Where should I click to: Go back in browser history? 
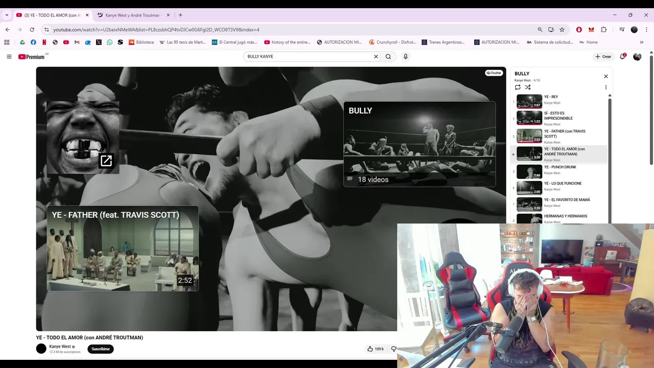tap(7, 30)
